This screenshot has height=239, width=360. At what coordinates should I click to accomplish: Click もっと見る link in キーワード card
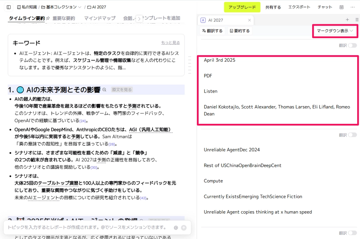[171, 43]
